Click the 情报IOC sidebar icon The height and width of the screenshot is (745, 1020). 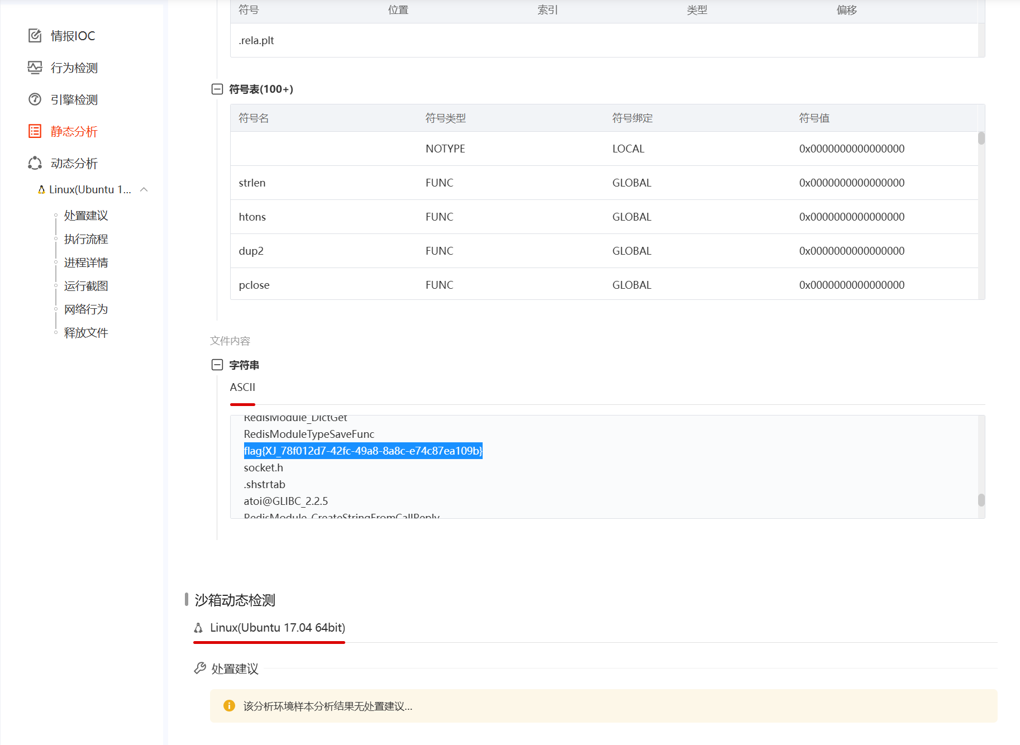[35, 36]
